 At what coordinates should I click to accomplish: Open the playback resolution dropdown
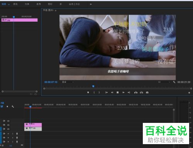pos(164,82)
